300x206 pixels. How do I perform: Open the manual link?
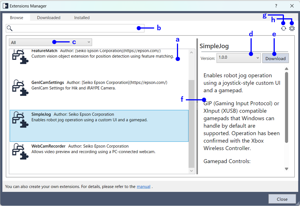point(143,187)
